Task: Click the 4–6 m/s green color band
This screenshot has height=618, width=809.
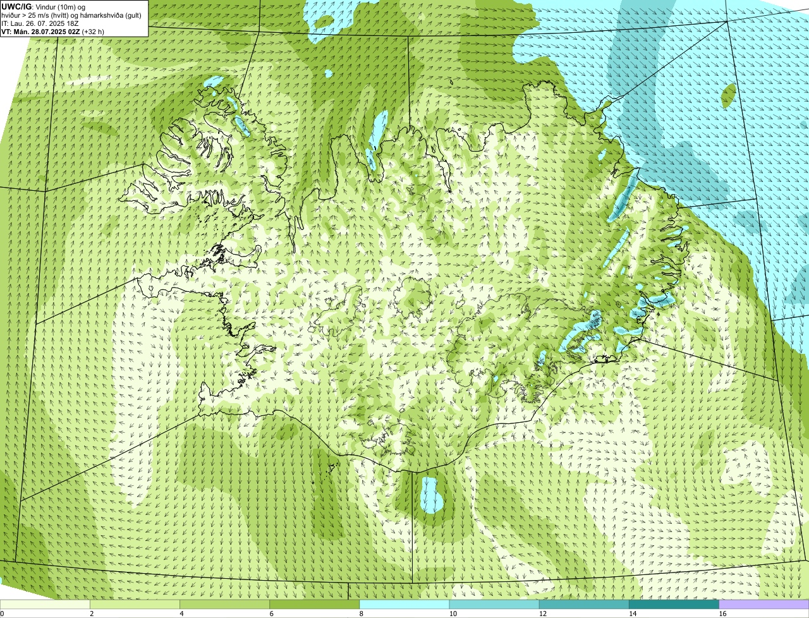Action: (224, 604)
